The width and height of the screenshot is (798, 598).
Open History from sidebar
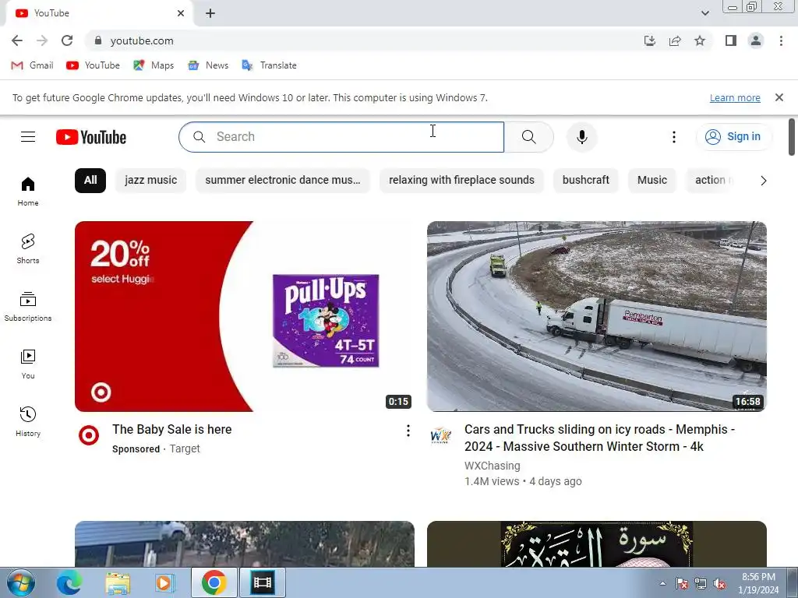[x=28, y=421]
